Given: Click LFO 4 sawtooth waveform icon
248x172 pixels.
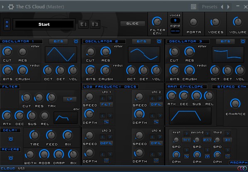Looking at the screenshot, I should pos(156,160).
